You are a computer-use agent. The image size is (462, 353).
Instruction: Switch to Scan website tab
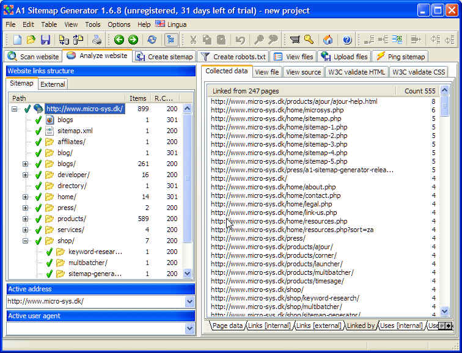(33, 57)
